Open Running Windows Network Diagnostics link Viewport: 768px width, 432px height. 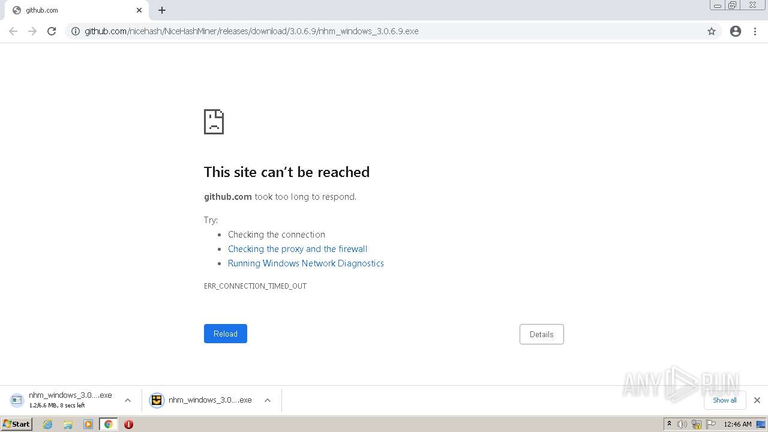tap(306, 263)
